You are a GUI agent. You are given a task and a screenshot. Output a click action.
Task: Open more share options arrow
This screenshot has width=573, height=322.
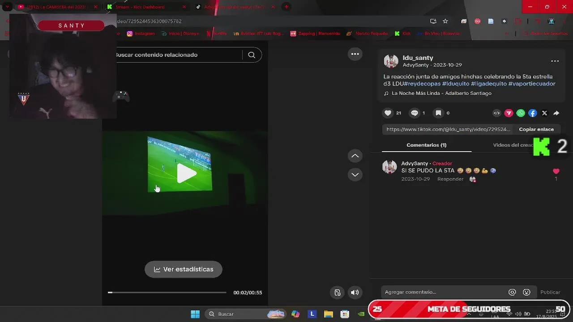(x=556, y=113)
